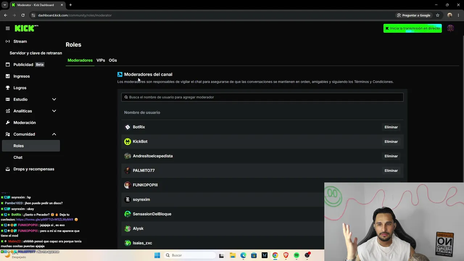Open the Moderación wrench icon
464x261 pixels.
8,123
